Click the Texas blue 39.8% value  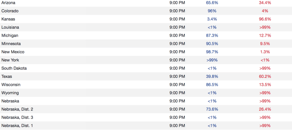[212, 76]
